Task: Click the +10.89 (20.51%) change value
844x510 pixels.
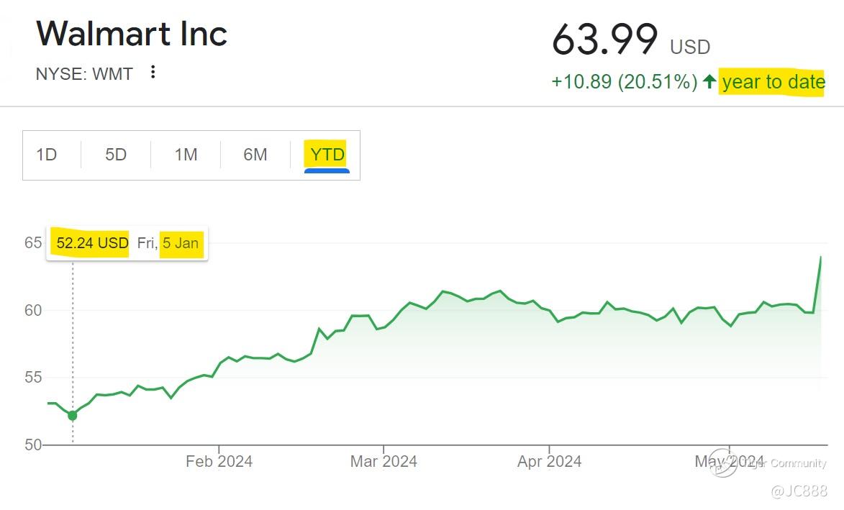Action: (624, 82)
